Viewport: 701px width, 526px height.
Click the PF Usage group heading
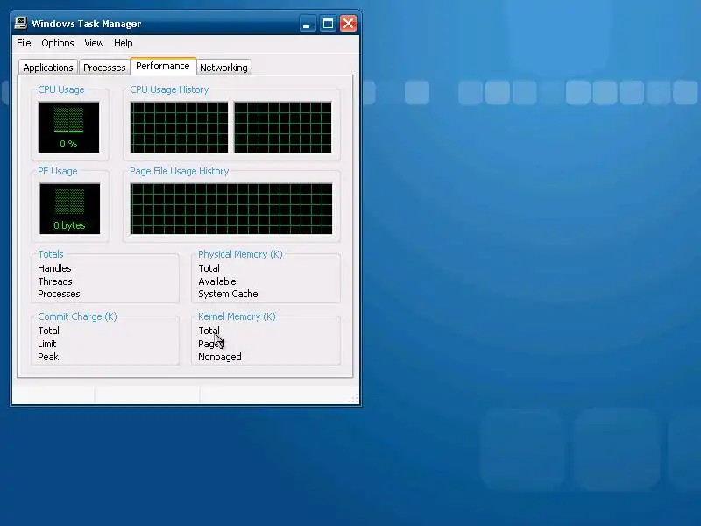(58, 171)
